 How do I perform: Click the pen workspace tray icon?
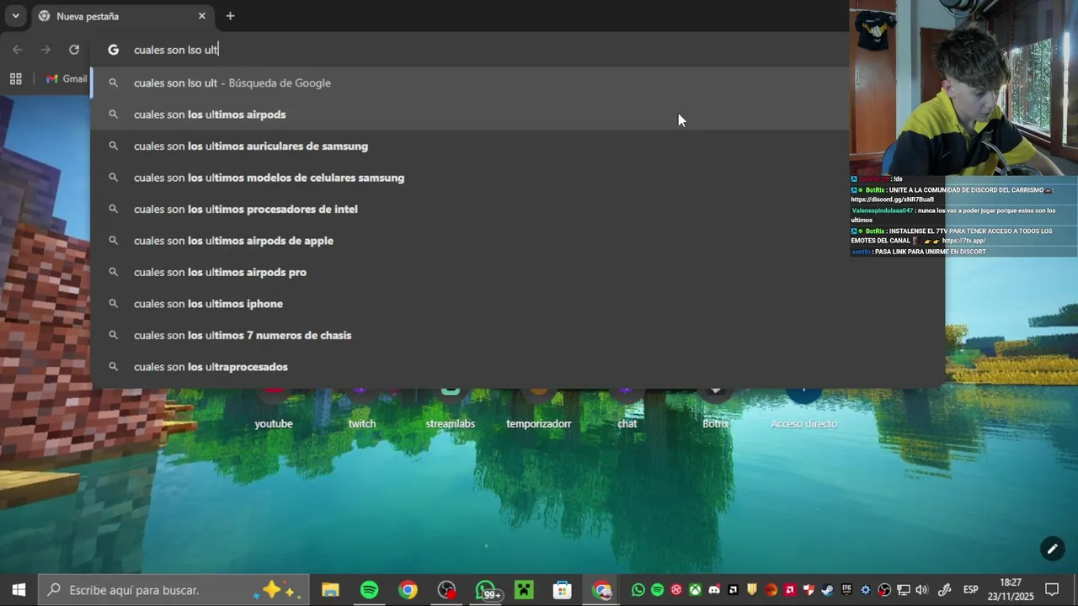[945, 590]
